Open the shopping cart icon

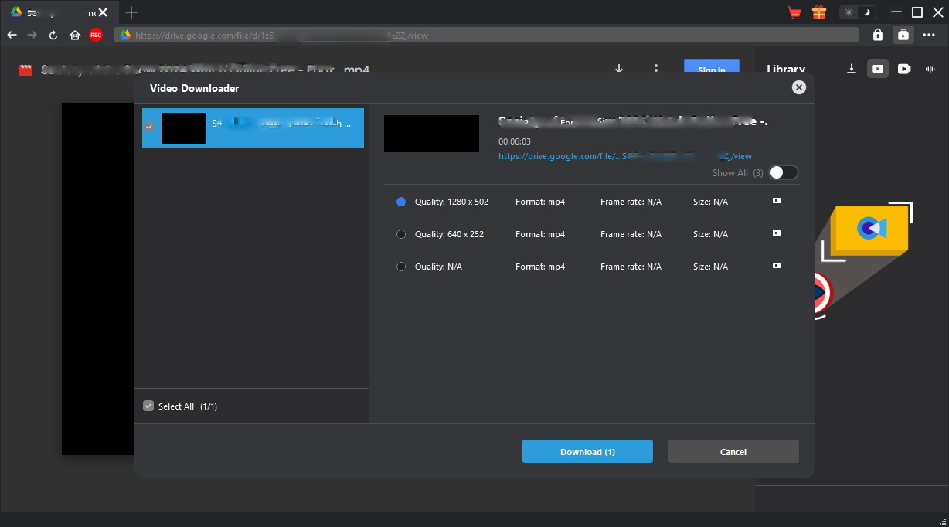click(x=794, y=12)
